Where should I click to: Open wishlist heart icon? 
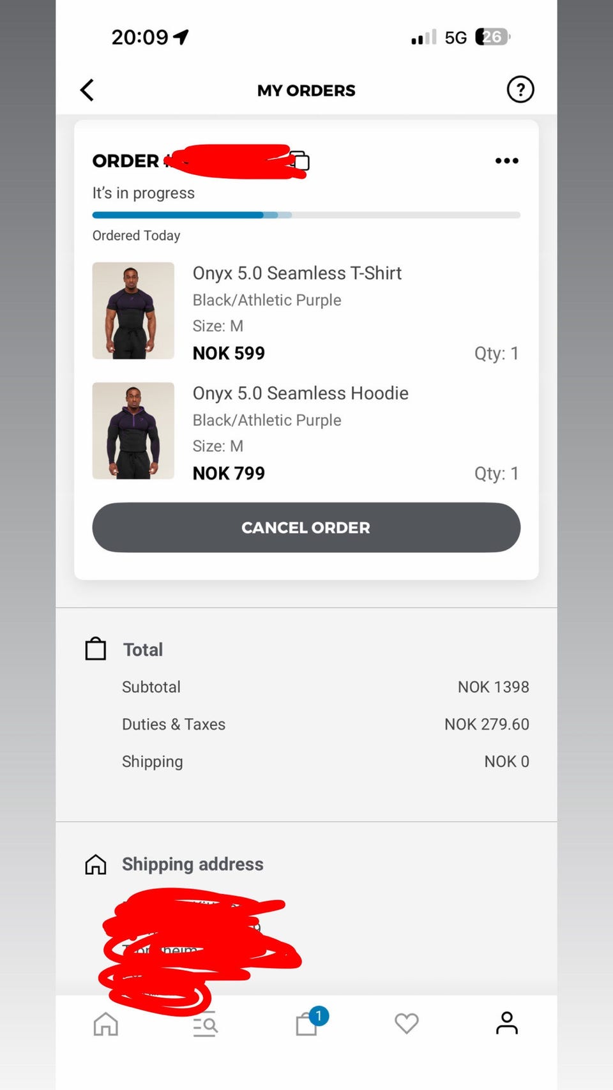pos(406,1024)
